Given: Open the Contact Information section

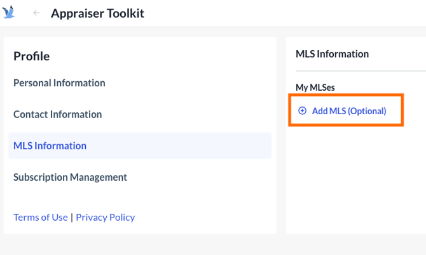Looking at the screenshot, I should tap(57, 115).
